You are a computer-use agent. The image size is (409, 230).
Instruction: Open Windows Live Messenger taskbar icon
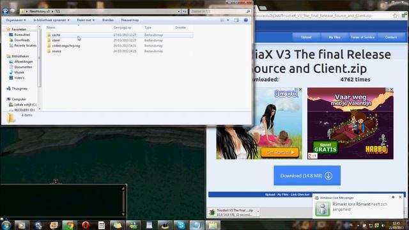coord(134,225)
